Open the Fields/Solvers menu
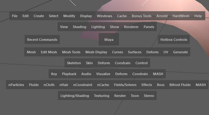The height and width of the screenshot is (115, 209). [x=125, y=85]
